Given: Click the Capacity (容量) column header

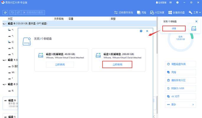Looking at the screenshot, I should 71,19.
